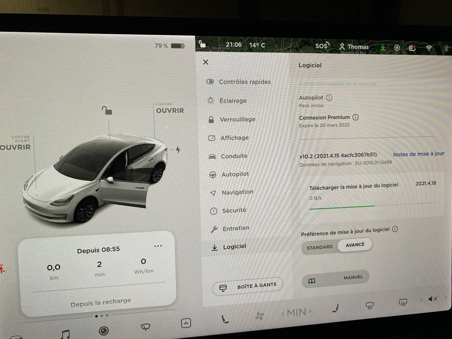Open Contrôles rapides menu
The height and width of the screenshot is (339, 452).
click(x=238, y=82)
